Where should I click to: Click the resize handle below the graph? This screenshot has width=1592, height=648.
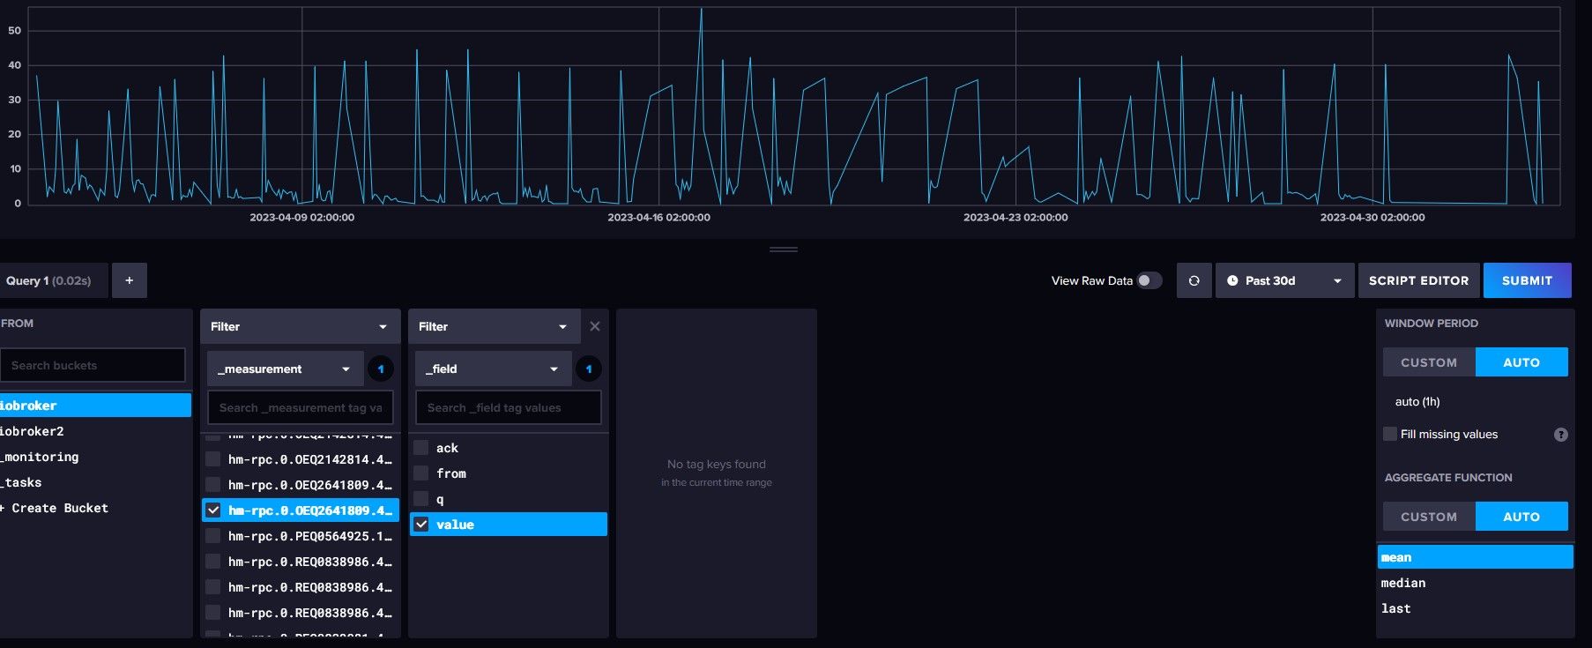tap(784, 250)
